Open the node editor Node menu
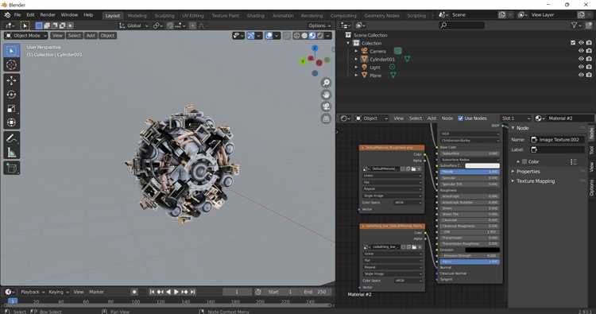The height and width of the screenshot is (314, 596). 447,118
